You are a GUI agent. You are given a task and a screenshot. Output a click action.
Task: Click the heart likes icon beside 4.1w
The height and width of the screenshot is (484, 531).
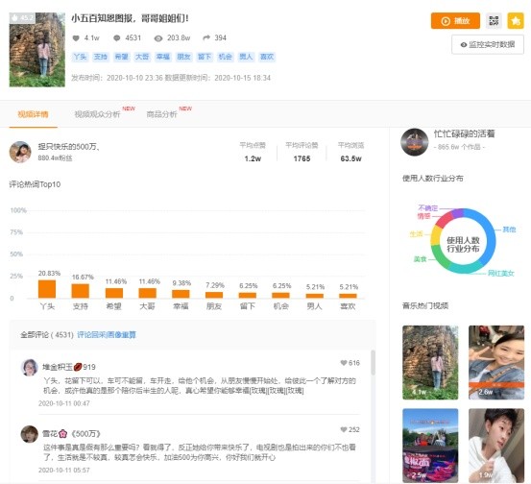[76, 38]
